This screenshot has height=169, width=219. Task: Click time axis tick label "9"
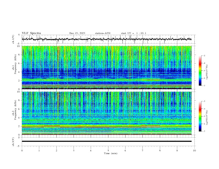point(177,150)
